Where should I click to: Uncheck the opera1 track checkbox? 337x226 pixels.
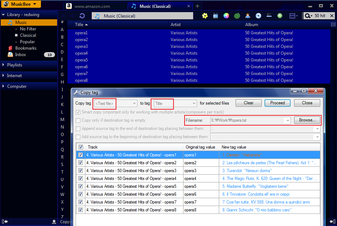[x=80, y=155]
